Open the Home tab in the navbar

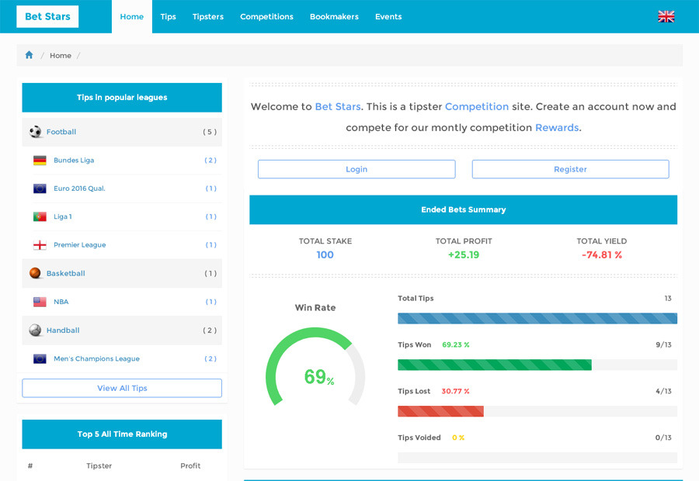coord(132,16)
